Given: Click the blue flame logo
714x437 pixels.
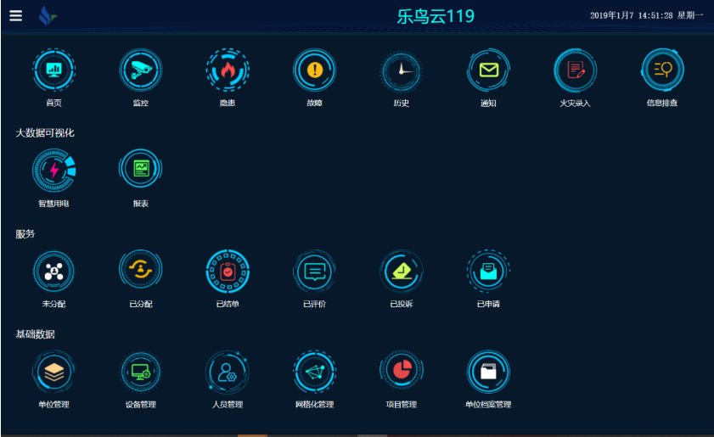Looking at the screenshot, I should [47, 16].
